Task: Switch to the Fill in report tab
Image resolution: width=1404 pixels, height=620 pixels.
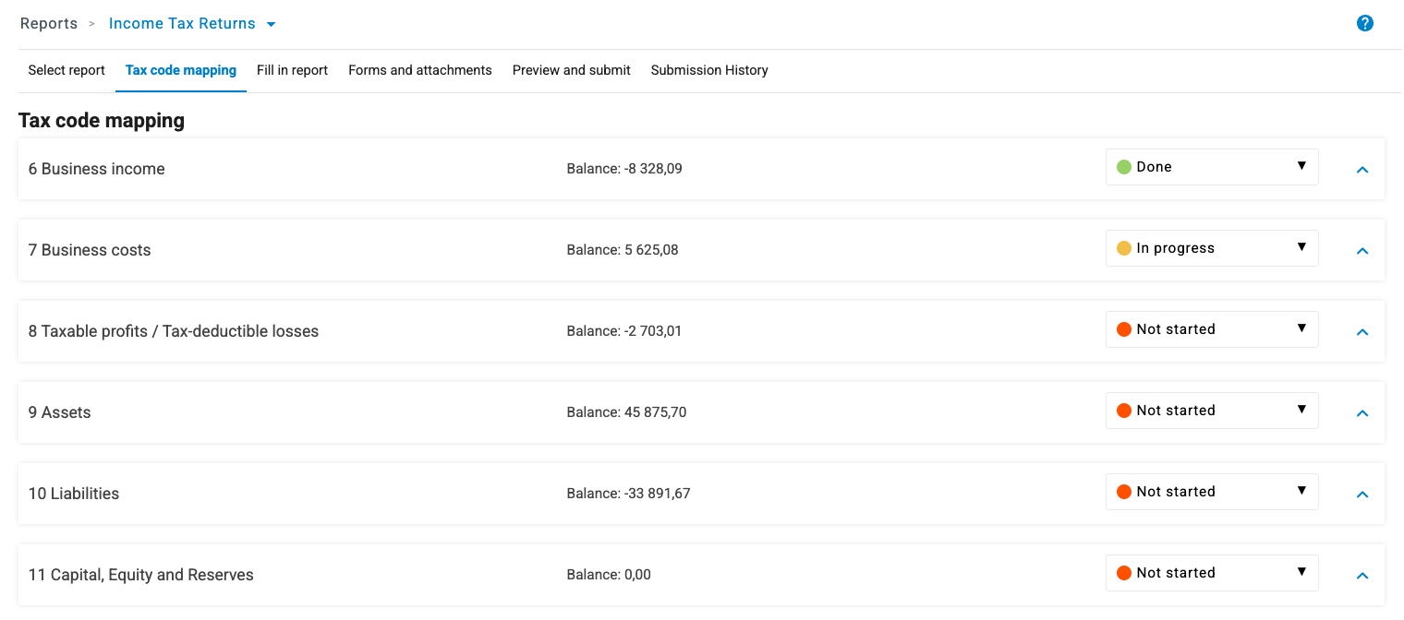Action: click(x=292, y=70)
